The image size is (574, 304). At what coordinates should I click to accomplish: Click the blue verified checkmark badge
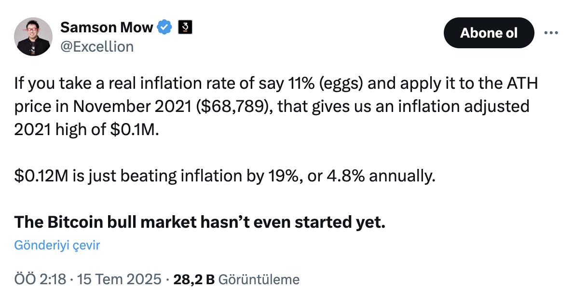[x=165, y=27]
